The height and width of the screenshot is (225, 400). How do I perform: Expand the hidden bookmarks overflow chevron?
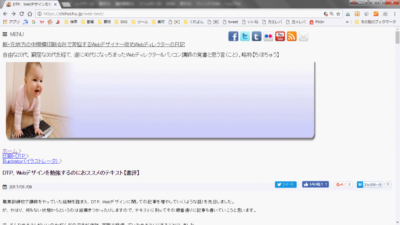(x=347, y=22)
